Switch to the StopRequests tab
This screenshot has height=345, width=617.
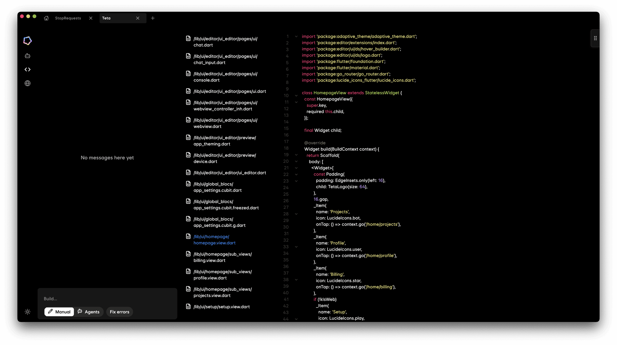(x=68, y=18)
